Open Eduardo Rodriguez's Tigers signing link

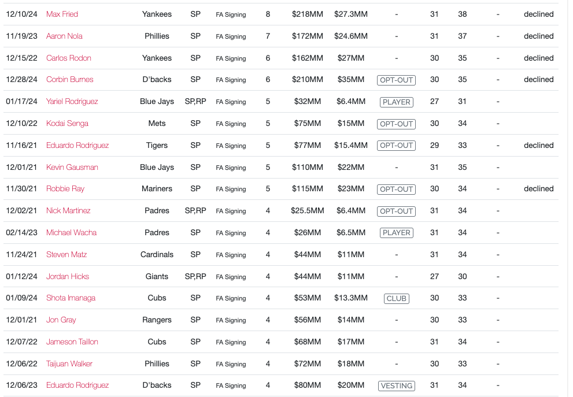[x=77, y=145]
